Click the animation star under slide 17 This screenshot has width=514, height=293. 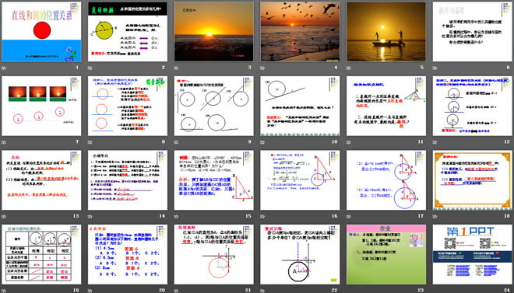pos(349,216)
